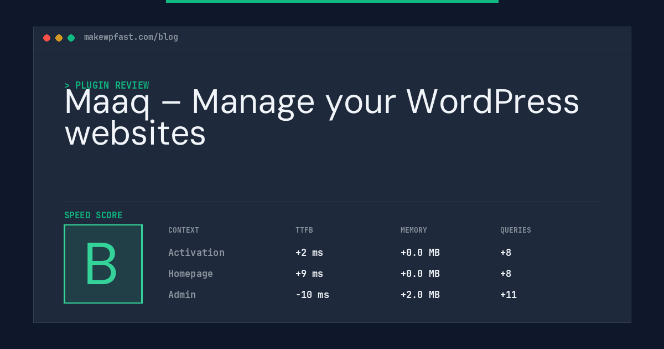The width and height of the screenshot is (664, 349).
Task: Click the CONTEXT column header
Action: click(184, 230)
